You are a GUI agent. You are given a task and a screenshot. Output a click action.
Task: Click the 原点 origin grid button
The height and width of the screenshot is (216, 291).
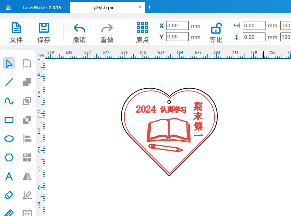(x=143, y=32)
